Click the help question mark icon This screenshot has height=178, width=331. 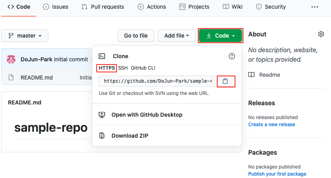click(232, 57)
